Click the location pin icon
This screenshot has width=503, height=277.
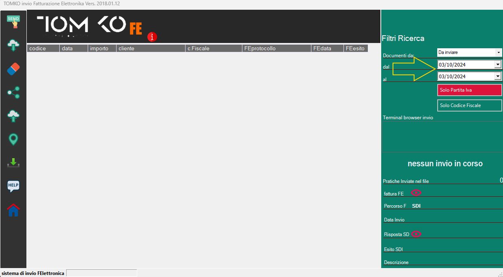[13, 140]
